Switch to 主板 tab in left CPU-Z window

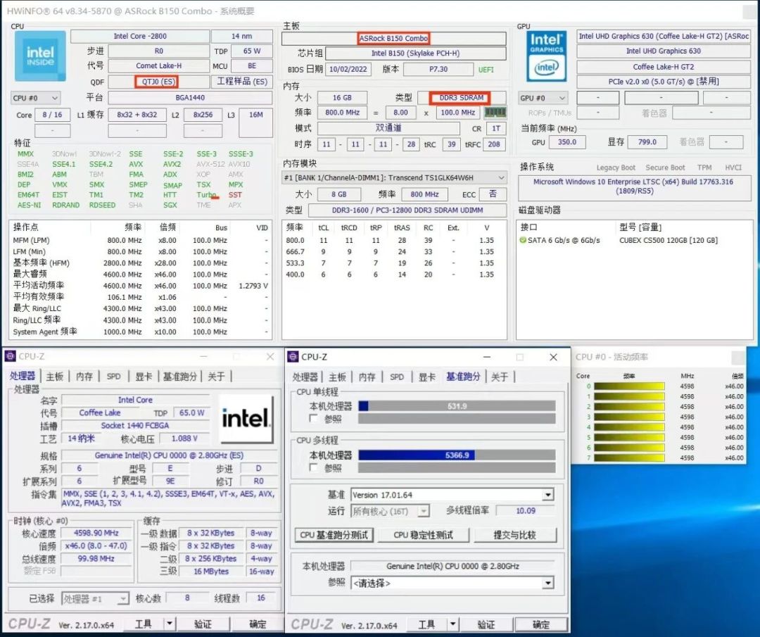55,376
